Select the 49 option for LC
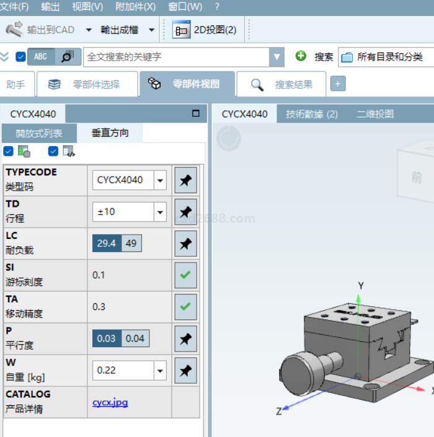 [131, 243]
